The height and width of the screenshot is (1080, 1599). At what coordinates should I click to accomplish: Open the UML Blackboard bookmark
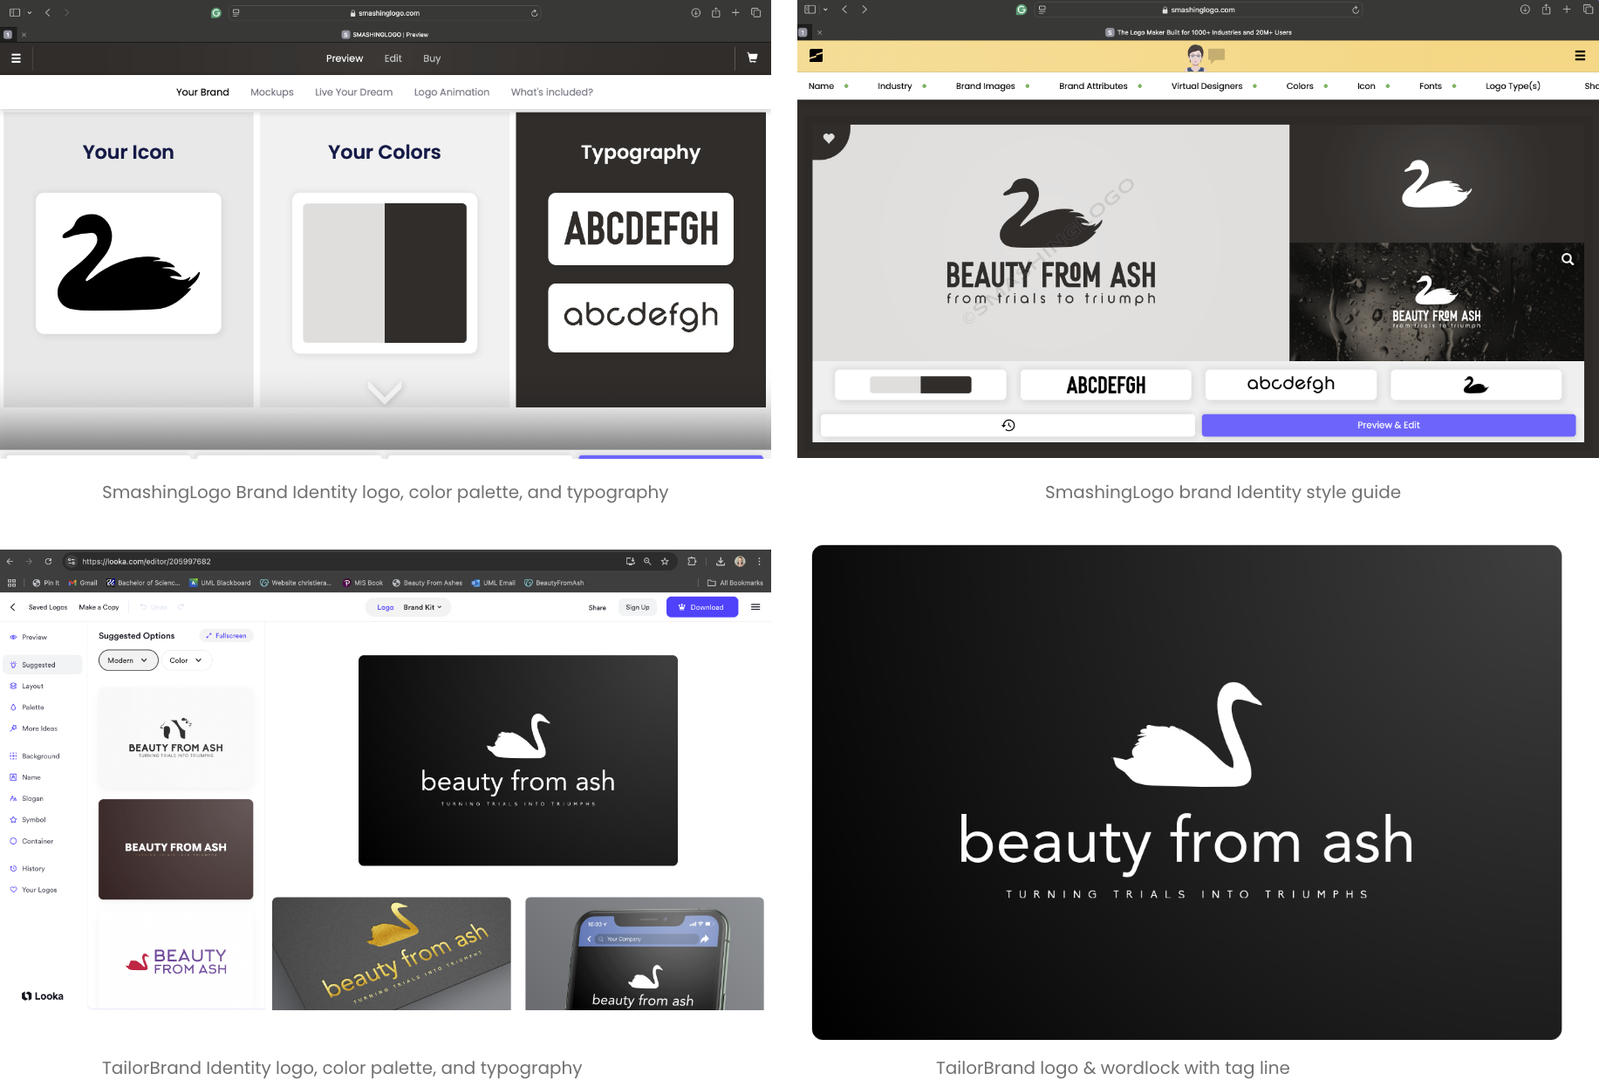point(220,583)
